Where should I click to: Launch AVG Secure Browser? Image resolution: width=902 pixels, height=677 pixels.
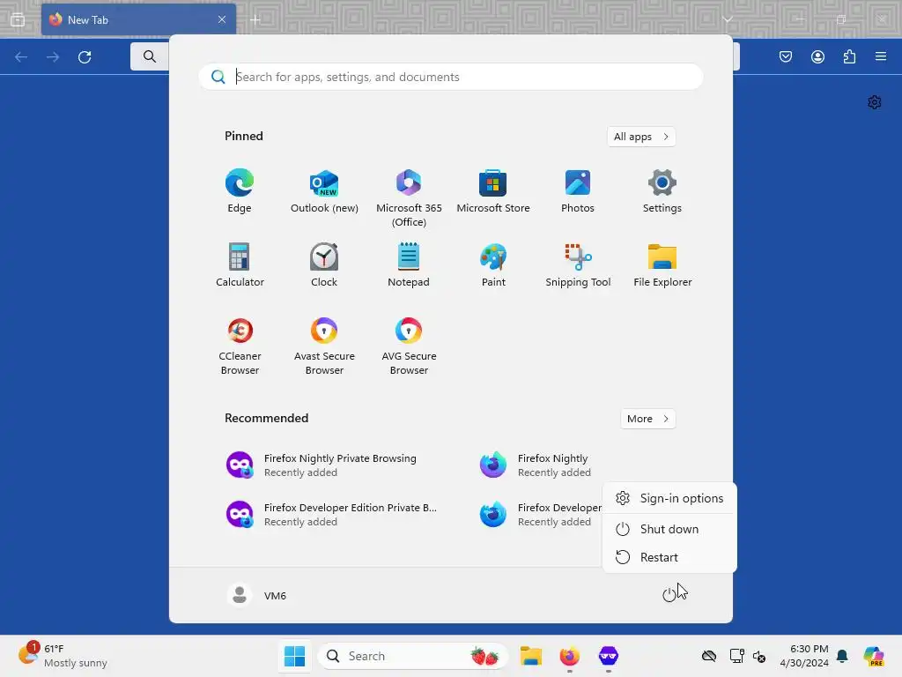(409, 346)
